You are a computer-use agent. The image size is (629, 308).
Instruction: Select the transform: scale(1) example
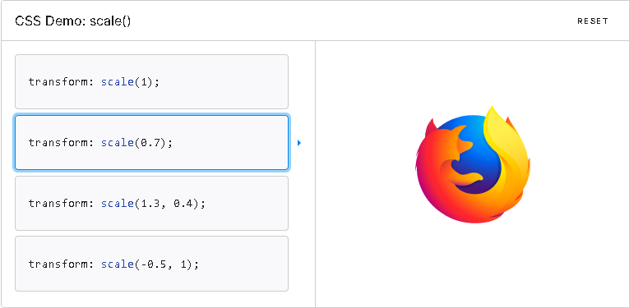coord(151,81)
